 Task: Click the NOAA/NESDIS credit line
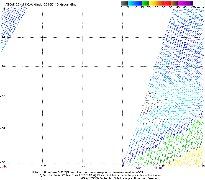click(x=120, y=178)
